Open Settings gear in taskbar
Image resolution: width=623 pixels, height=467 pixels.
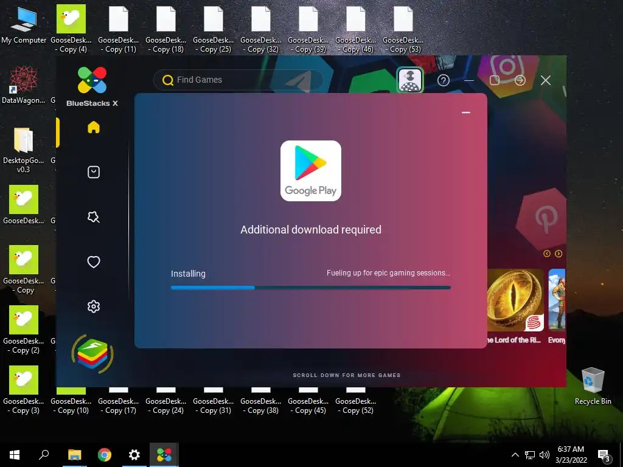(x=134, y=455)
